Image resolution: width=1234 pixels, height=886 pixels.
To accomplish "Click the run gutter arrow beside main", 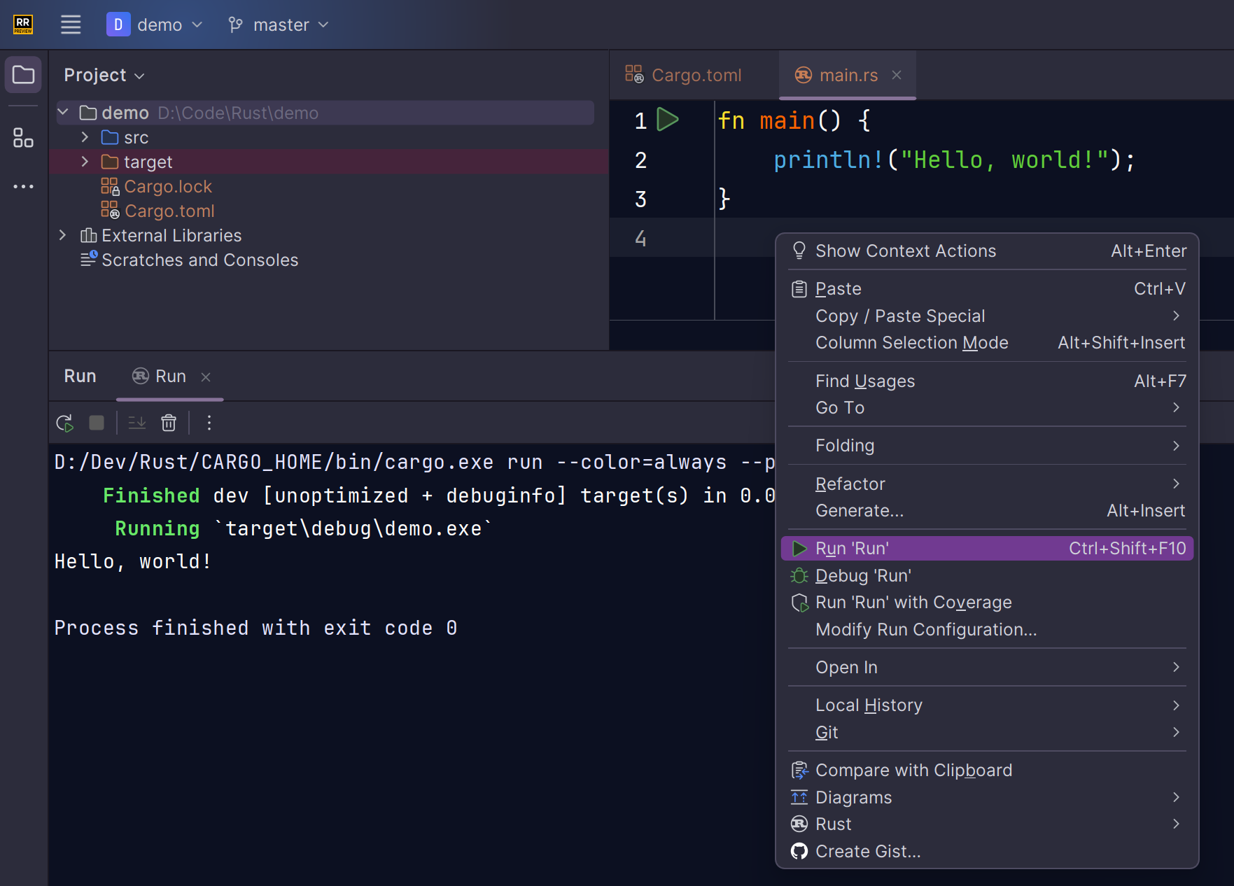I will coord(668,120).
